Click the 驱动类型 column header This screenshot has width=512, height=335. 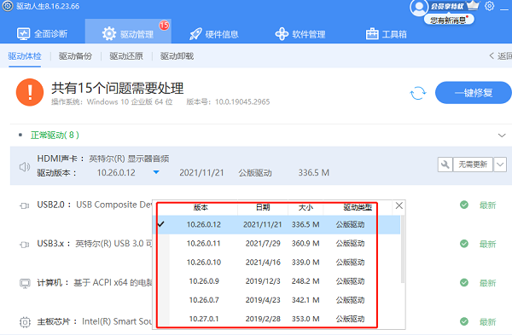point(358,207)
